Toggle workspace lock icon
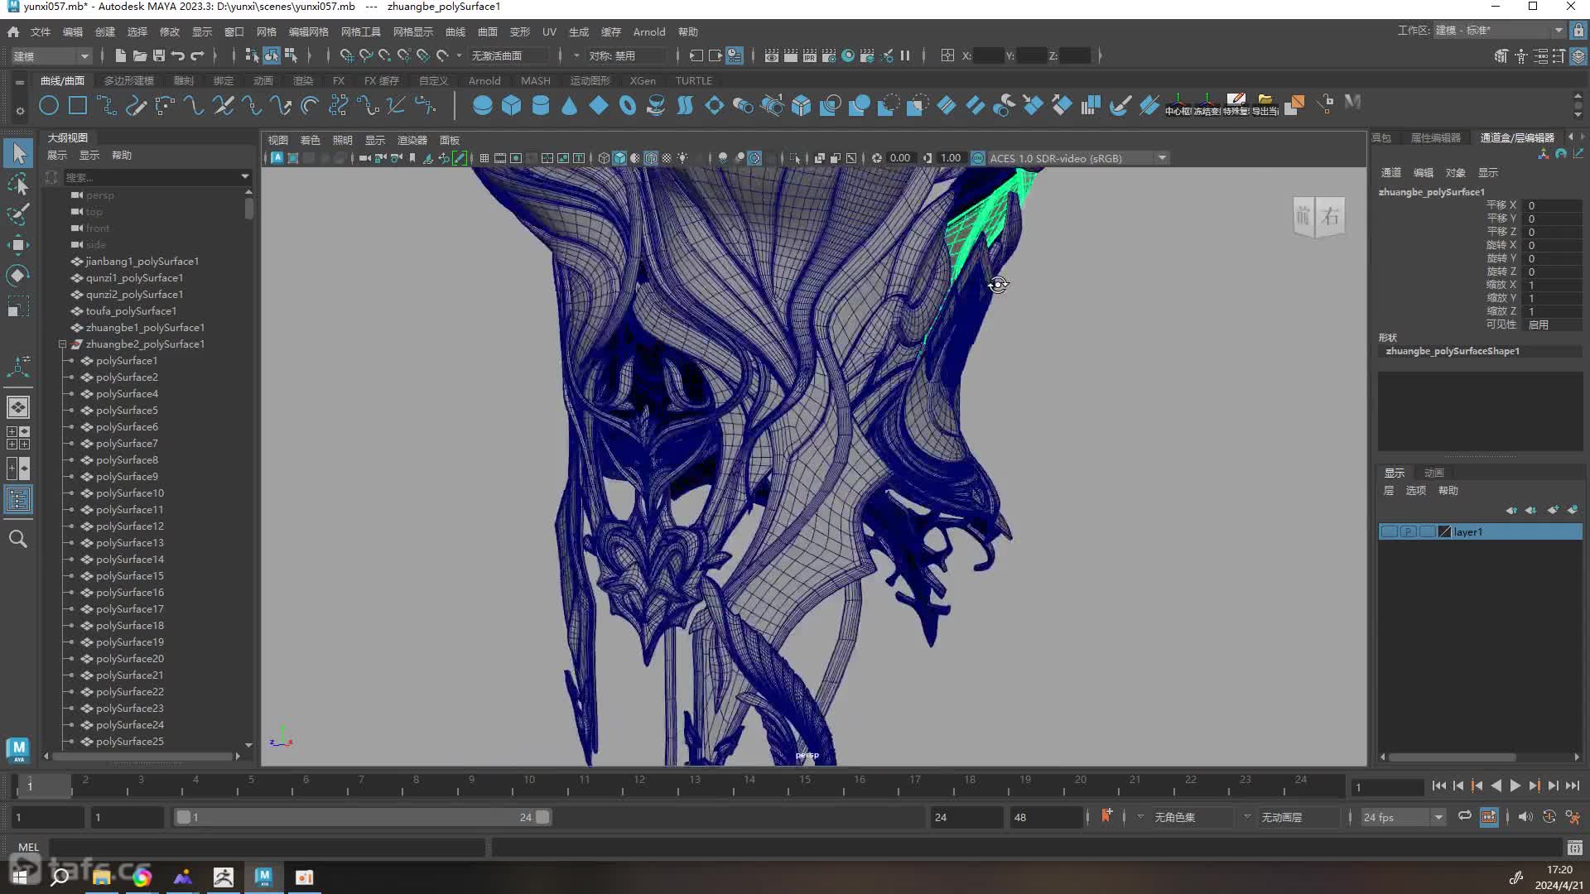1590x894 pixels. pyautogui.click(x=1578, y=31)
